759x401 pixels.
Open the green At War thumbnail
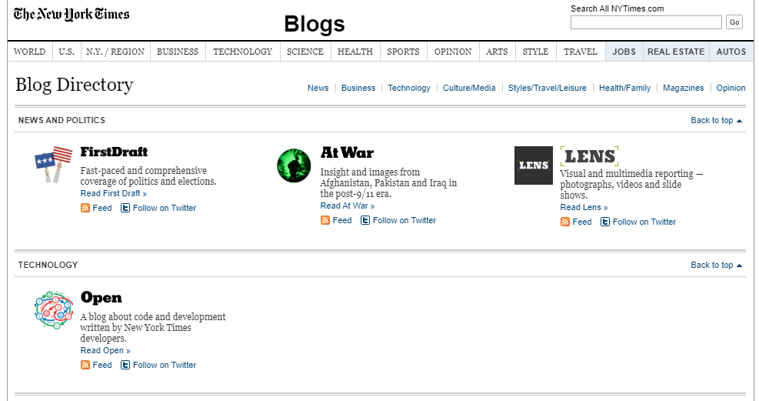coord(294,165)
